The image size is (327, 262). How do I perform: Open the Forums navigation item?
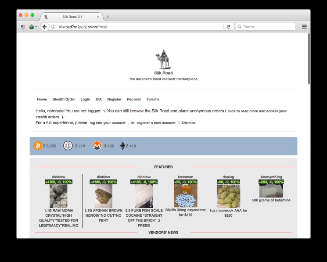[x=153, y=99]
